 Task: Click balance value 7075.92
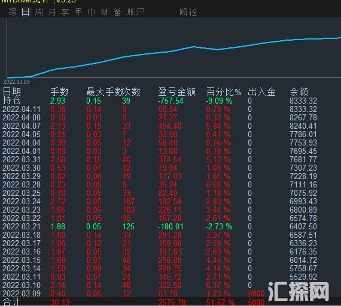[x=303, y=193]
